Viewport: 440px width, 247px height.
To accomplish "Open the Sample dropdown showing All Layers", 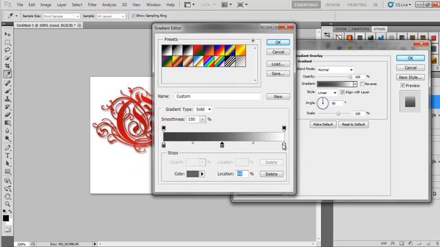I will pos(111,16).
